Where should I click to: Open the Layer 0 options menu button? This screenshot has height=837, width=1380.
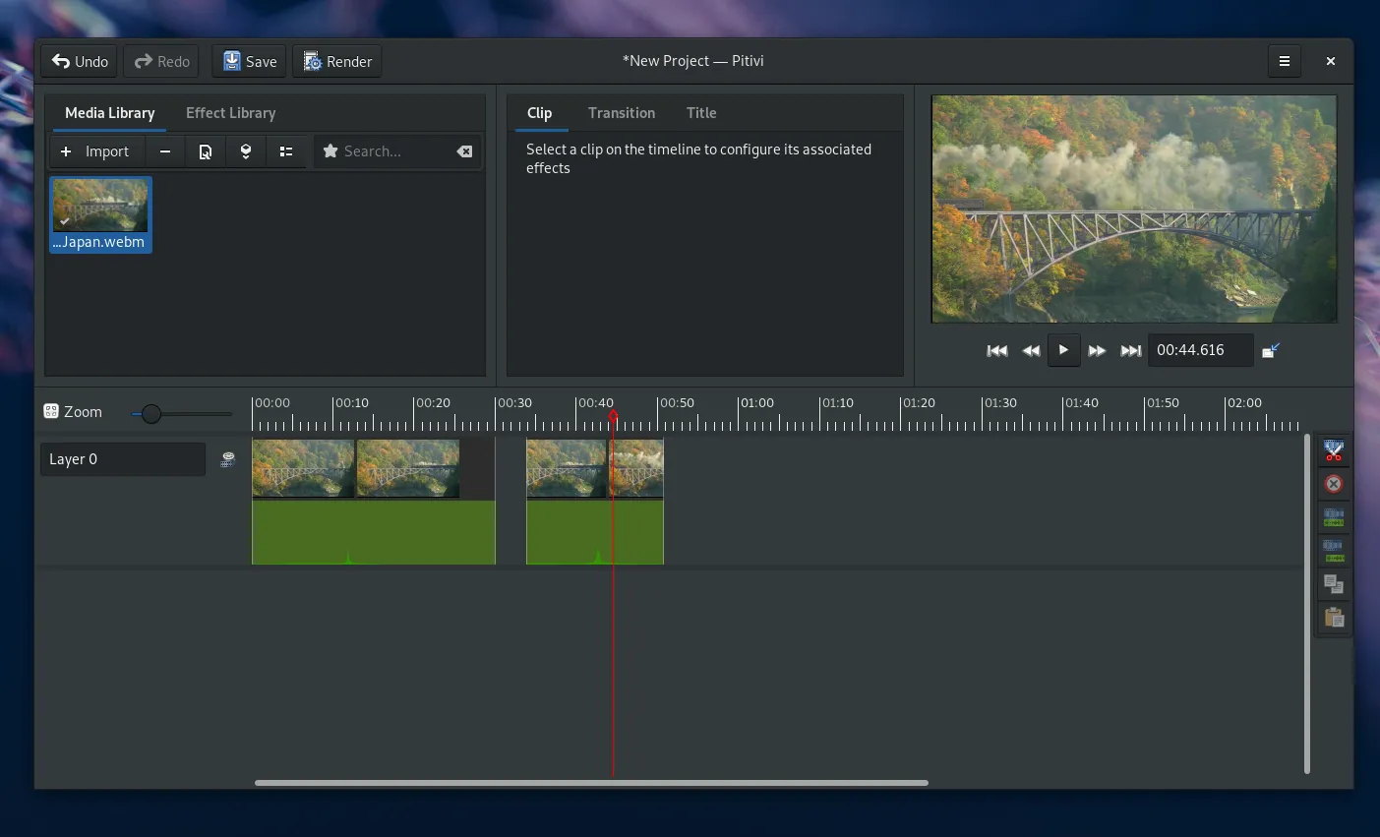(228, 459)
